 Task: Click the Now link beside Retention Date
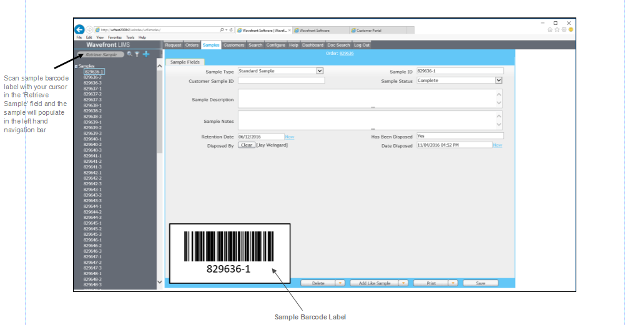290,137
